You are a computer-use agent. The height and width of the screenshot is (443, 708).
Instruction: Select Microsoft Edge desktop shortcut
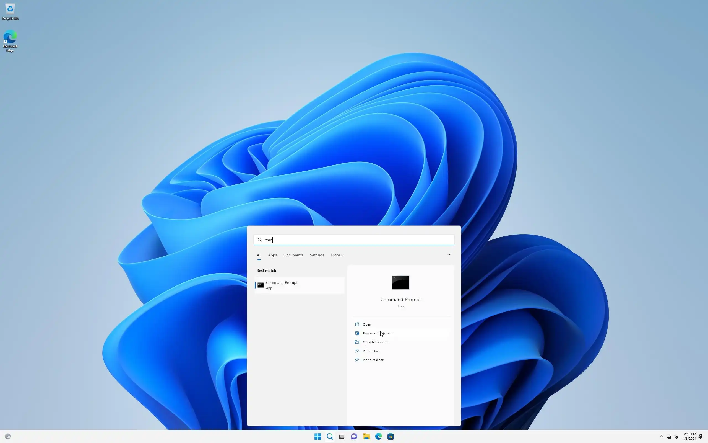pyautogui.click(x=10, y=40)
